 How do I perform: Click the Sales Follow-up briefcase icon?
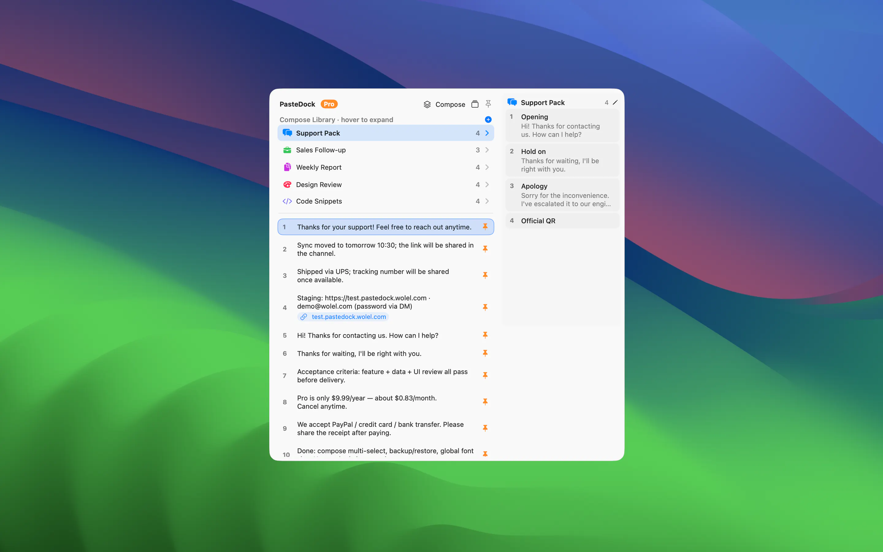[x=287, y=150]
